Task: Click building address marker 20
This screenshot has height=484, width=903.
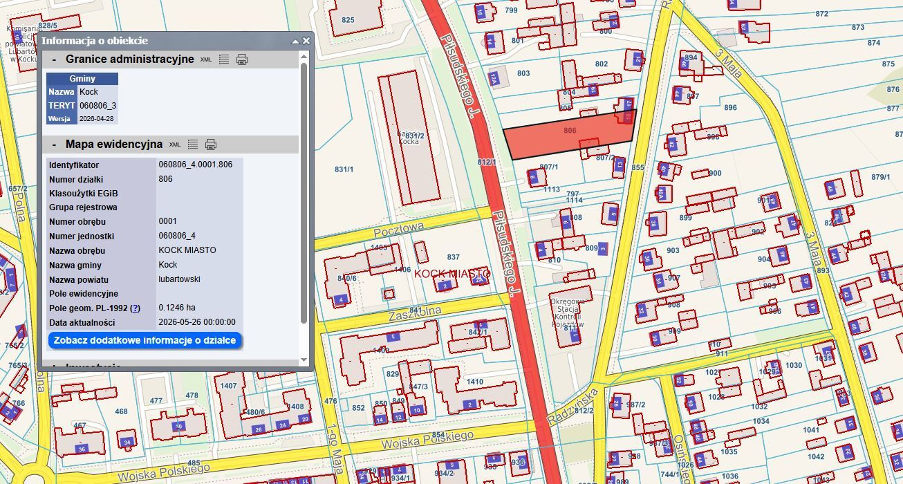Action: coord(304,419)
